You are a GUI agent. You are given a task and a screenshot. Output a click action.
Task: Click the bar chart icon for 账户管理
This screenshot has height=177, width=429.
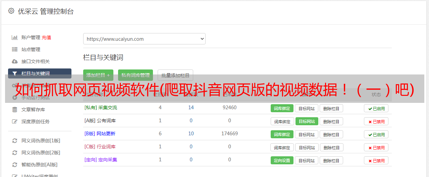click(x=14, y=37)
